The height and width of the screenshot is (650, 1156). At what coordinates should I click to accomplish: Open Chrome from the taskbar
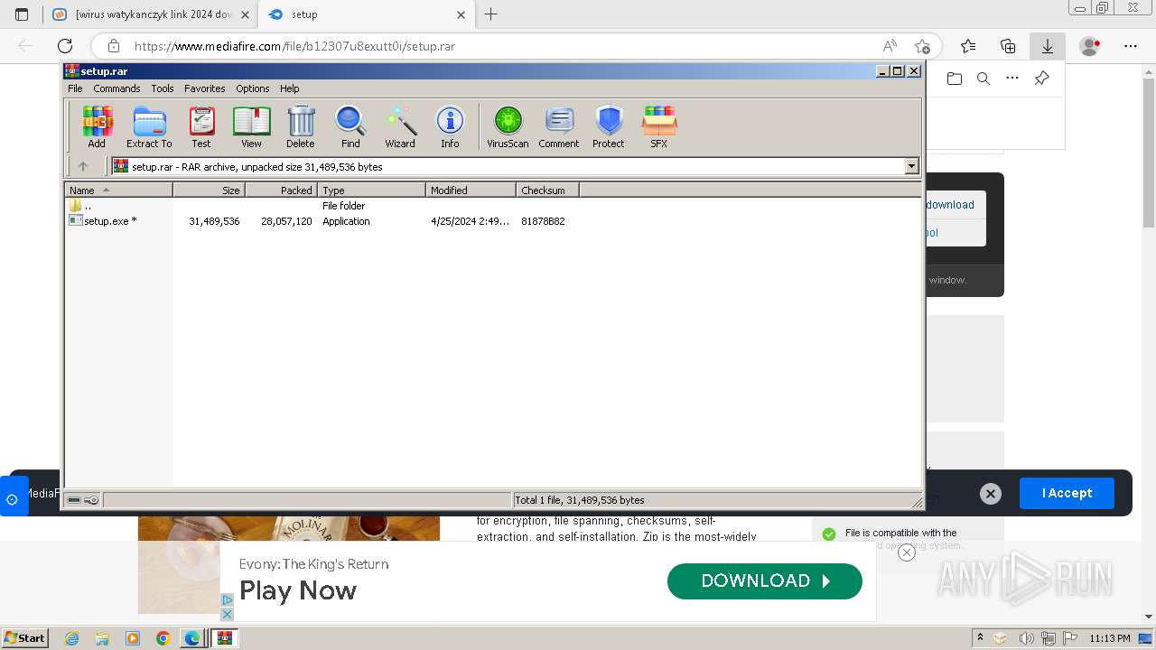[x=163, y=638]
